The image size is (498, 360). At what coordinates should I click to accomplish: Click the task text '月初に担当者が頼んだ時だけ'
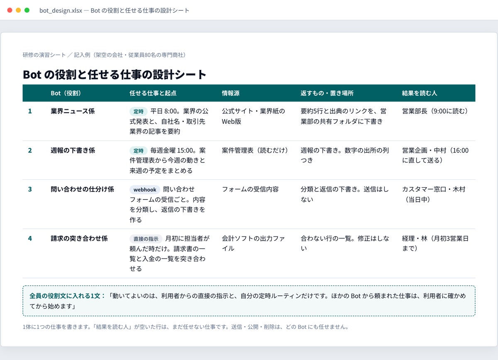[x=170, y=254]
